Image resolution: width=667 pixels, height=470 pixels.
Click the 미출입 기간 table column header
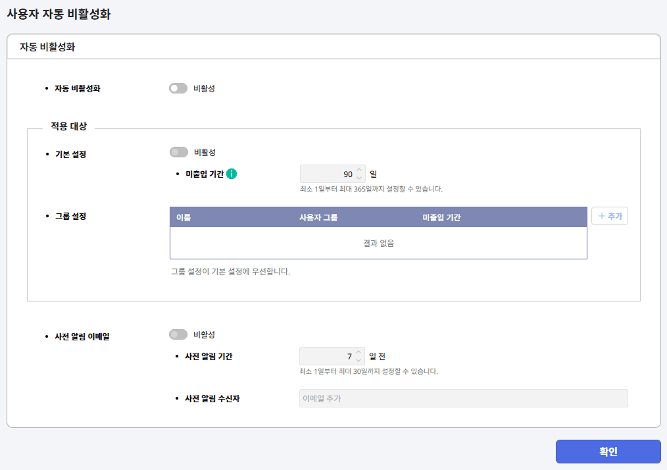[441, 217]
